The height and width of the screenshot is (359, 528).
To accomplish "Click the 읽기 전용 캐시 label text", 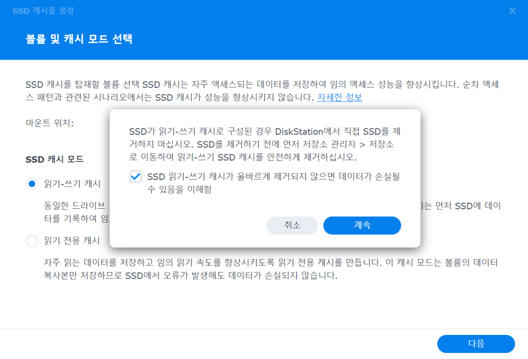I will pyautogui.click(x=72, y=240).
